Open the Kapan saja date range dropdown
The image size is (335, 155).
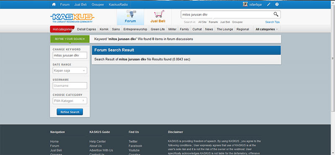[70, 70]
